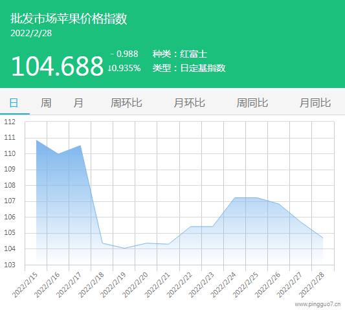Click the 类型：日定基指数 label

(x=189, y=68)
